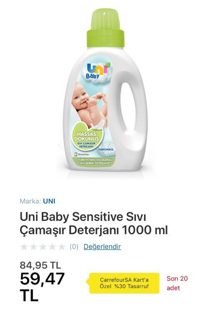Screen dimensions: 212x314
Task: Click the crossed-out price 84,95 TL
Action: tap(40, 265)
